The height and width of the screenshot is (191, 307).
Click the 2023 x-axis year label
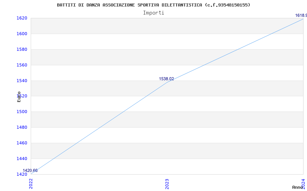[167, 184]
